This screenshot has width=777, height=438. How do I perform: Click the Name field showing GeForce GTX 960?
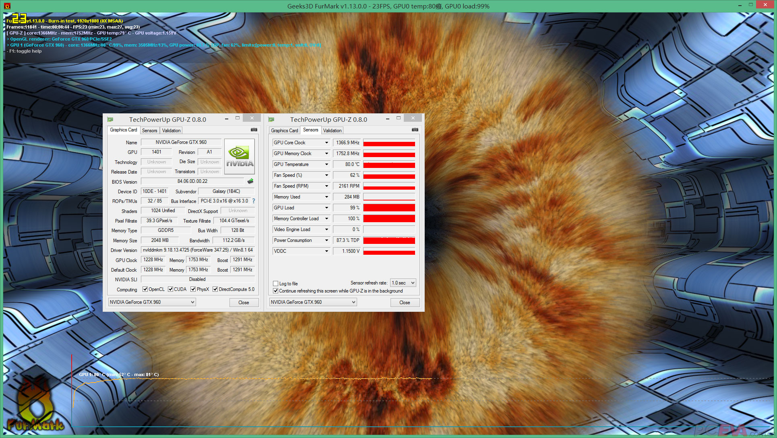tap(181, 142)
